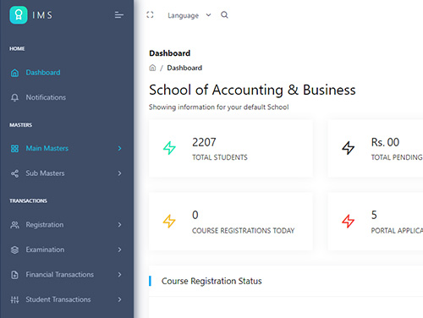Click the yellow bolt icon for Course Registrations
This screenshot has width=423, height=318.
tap(169, 221)
